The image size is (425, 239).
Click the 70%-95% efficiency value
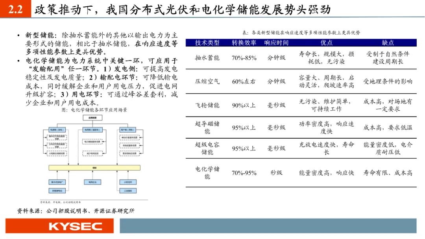coord(244,173)
